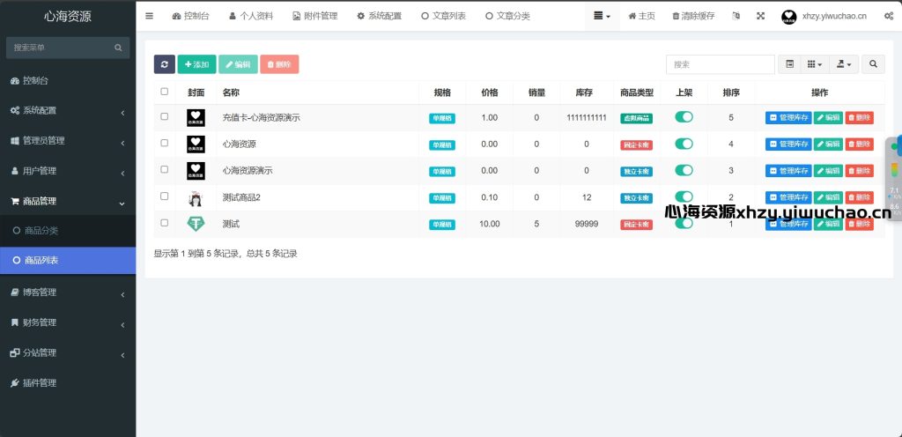The width and height of the screenshot is (902, 437).
Task: Open the 文章列表 tab
Action: click(x=444, y=16)
